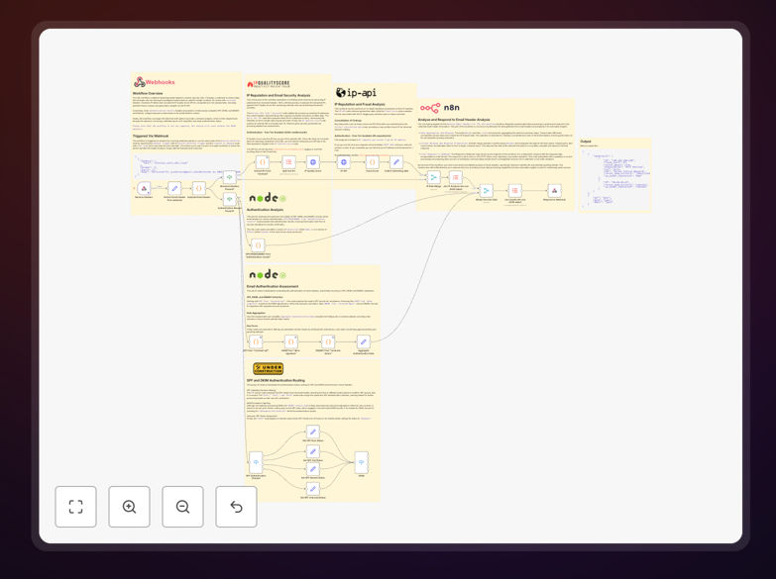Zoom out of the workflow canvas

(x=182, y=507)
